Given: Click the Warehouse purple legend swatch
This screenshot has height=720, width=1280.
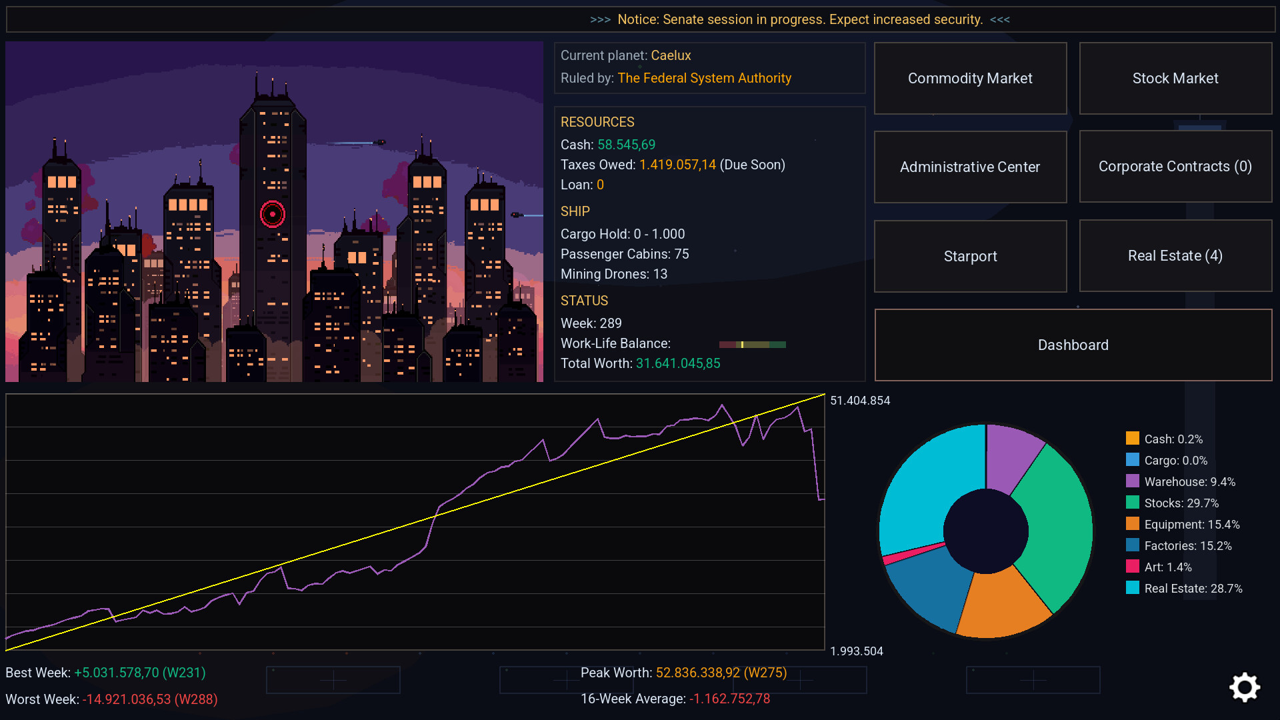Looking at the screenshot, I should [x=1132, y=481].
